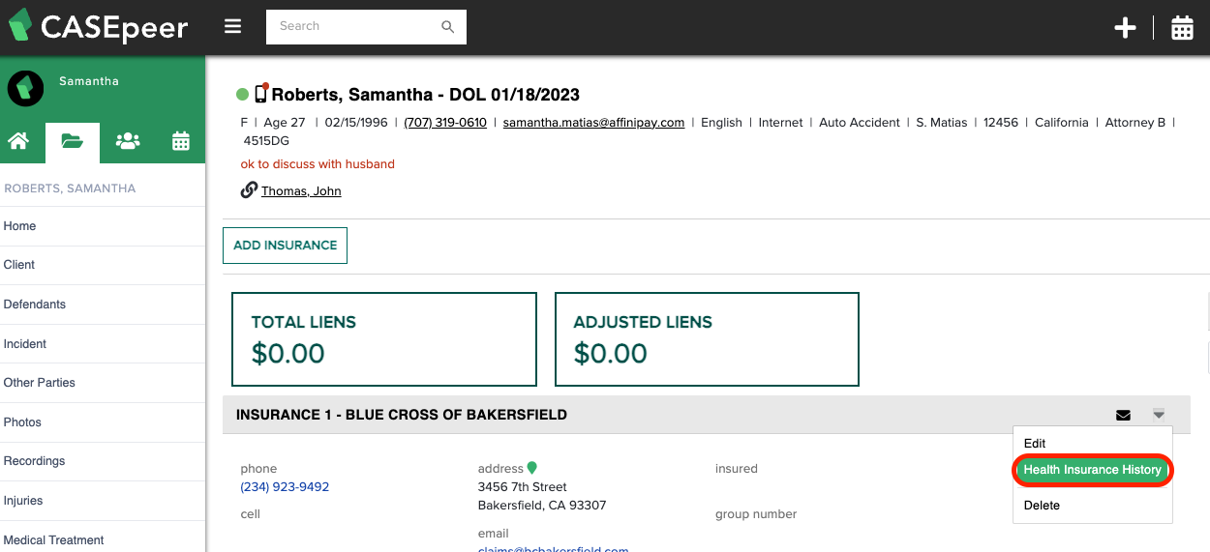
Task: Open the calendar icon in top bar
Action: [x=1182, y=28]
